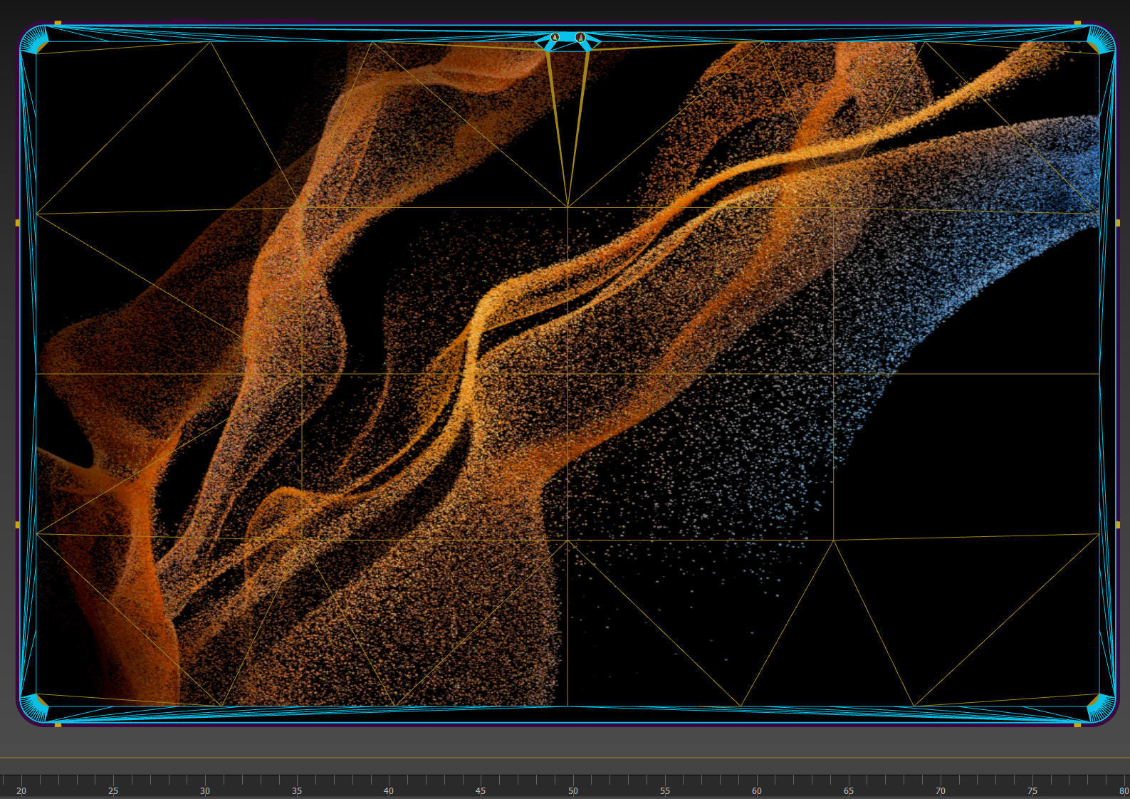Image resolution: width=1130 pixels, height=799 pixels.
Task: Jump to mark 35 on the ruler
Action: (297, 791)
